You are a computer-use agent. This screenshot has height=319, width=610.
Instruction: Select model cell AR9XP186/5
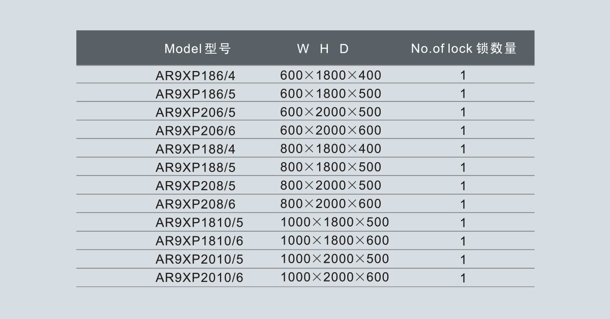tap(196, 94)
